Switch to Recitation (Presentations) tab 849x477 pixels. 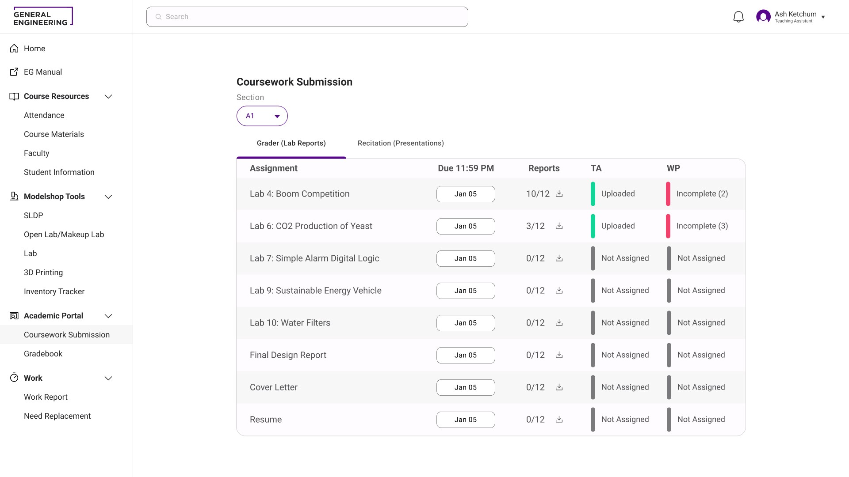click(400, 143)
